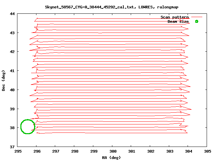Click the 'Scan pattern' legend label
This screenshot has height=161, width=214.
[175, 17]
